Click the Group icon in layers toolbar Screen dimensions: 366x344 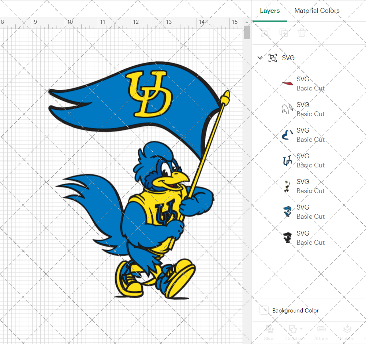[265, 33]
